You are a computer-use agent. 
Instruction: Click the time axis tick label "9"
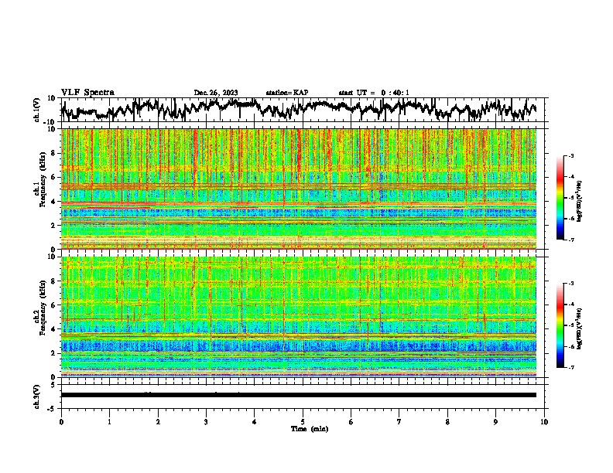click(495, 422)
